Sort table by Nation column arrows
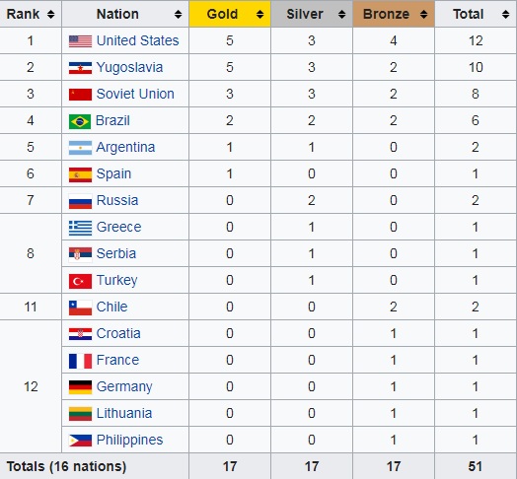517x479 pixels. click(178, 14)
